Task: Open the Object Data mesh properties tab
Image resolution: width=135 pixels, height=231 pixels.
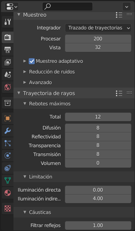Action: [7, 181]
